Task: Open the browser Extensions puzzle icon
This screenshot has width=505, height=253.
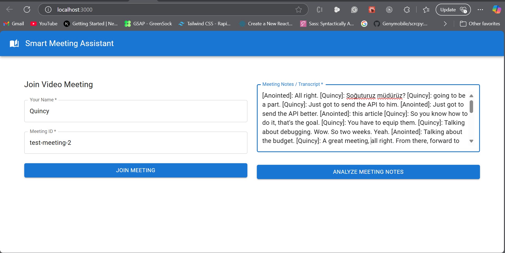Action: coord(407,10)
